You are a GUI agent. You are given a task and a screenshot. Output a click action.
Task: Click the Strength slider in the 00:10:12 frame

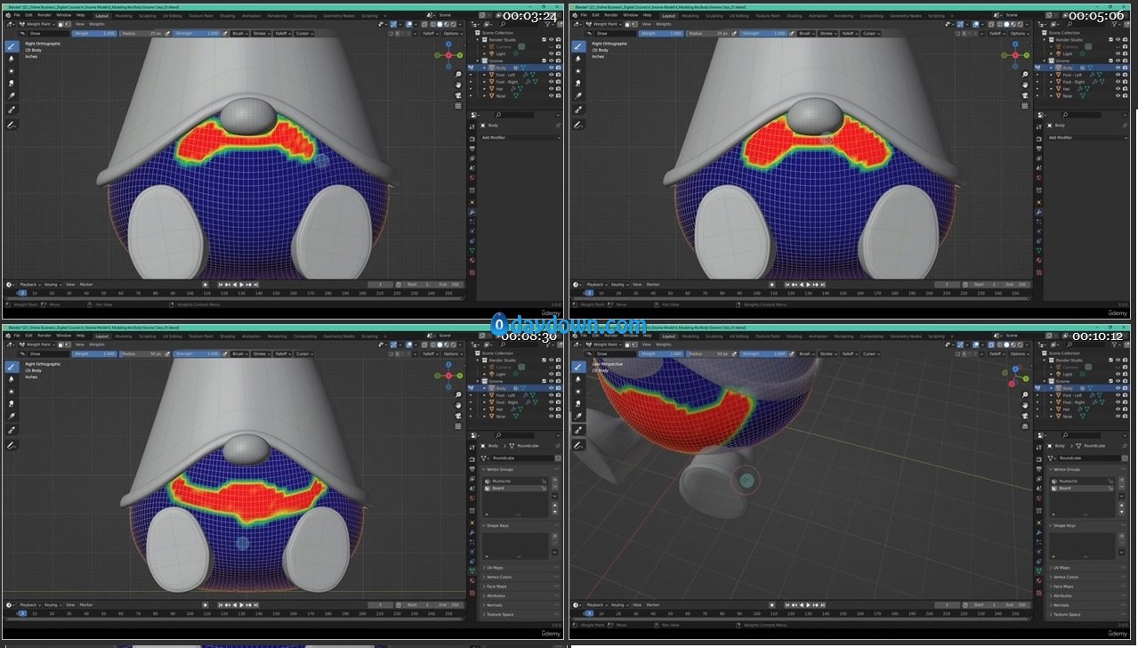[x=765, y=353]
